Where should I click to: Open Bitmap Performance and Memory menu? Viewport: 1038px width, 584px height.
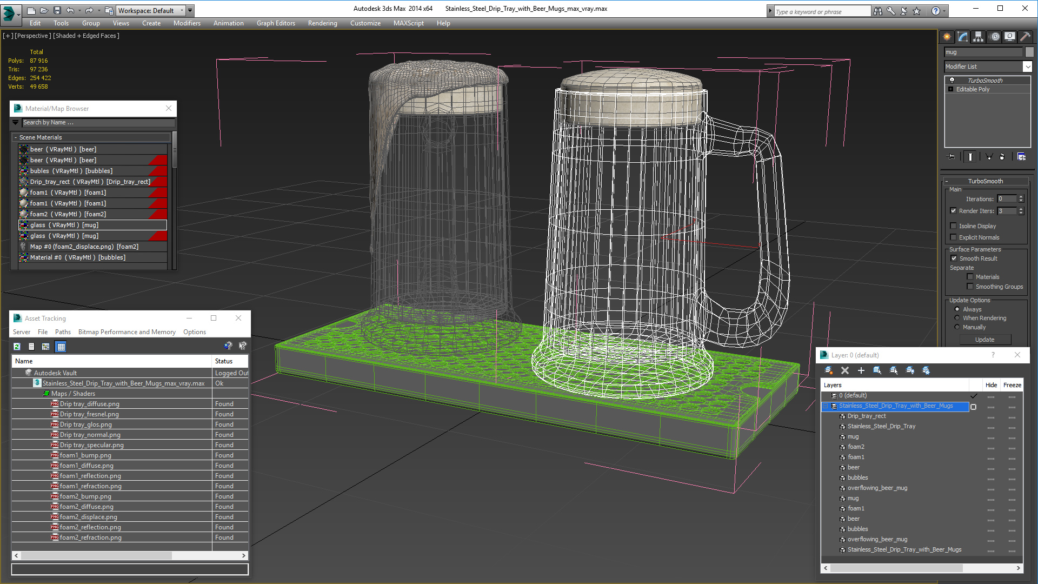point(127,332)
